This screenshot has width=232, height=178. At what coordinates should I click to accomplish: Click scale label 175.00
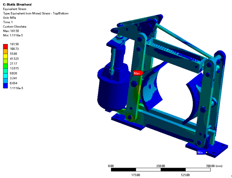click(x=136, y=175)
